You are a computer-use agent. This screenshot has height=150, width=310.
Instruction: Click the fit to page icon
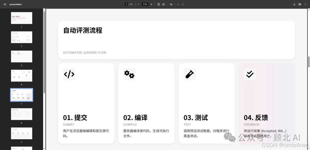158,4
